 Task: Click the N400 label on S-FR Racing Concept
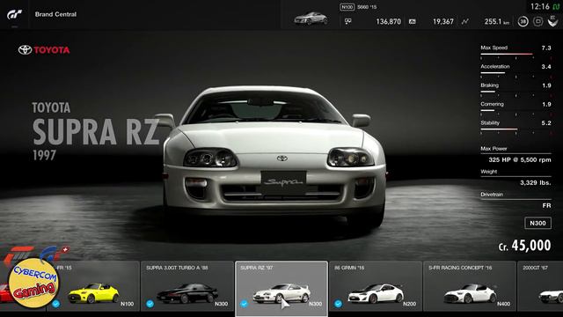pos(503,304)
